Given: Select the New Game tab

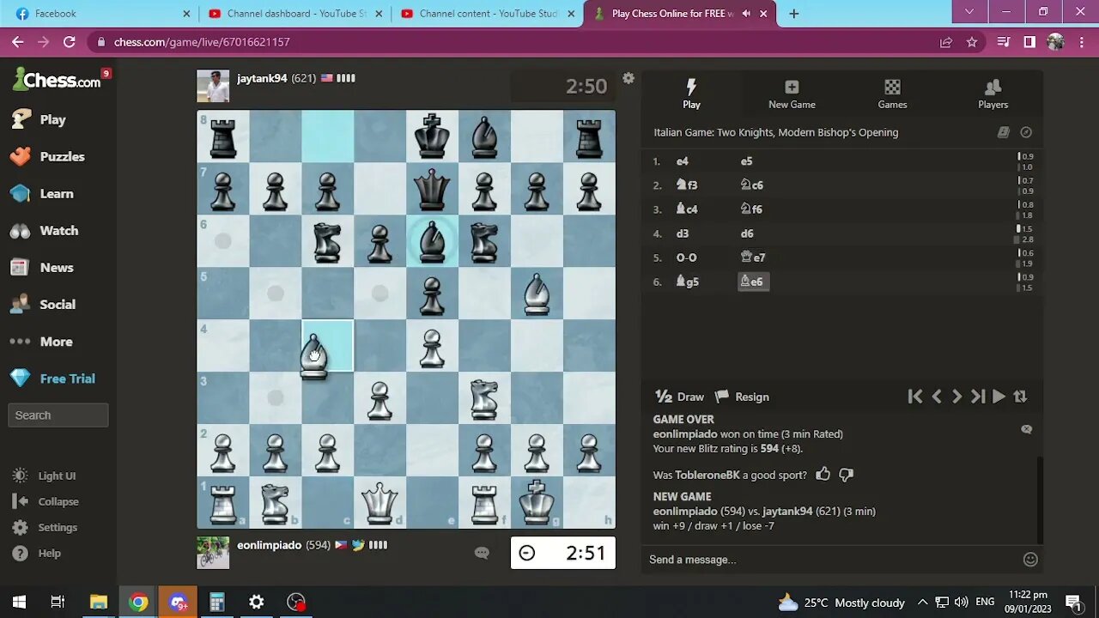Looking at the screenshot, I should point(792,94).
